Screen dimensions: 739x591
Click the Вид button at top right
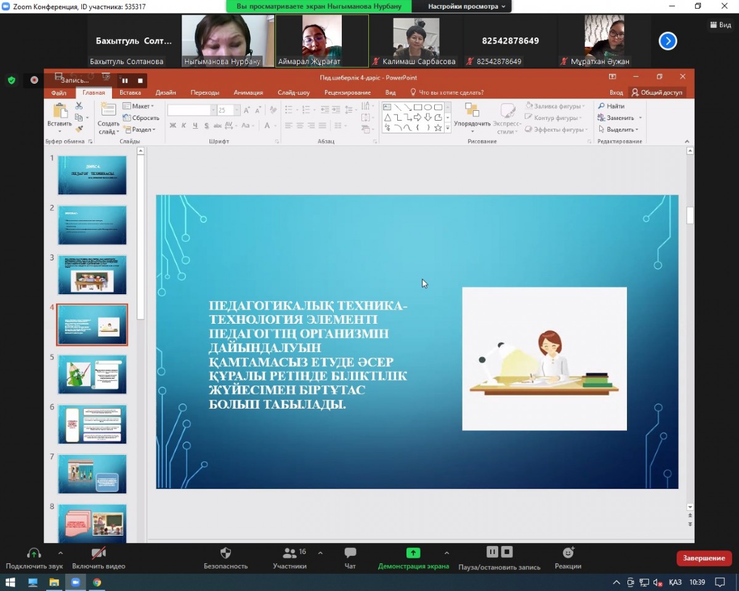[720, 25]
